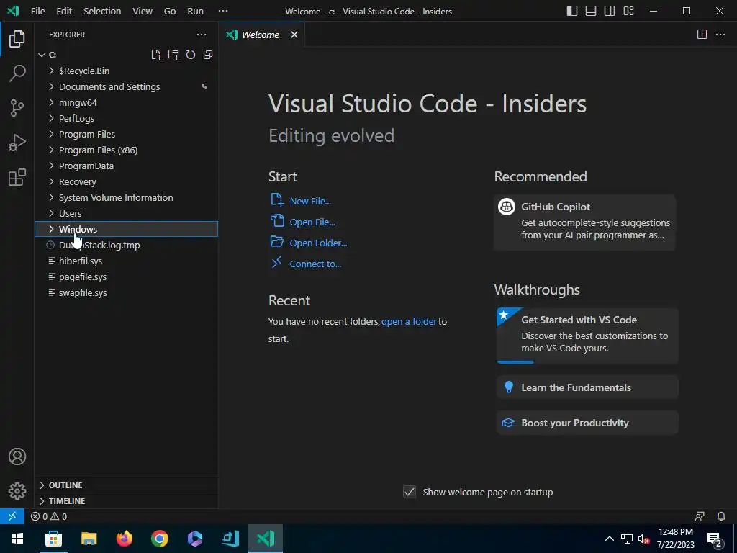Open Boost your Productivity walkthrough
This screenshot has height=553, width=737.
click(x=587, y=423)
